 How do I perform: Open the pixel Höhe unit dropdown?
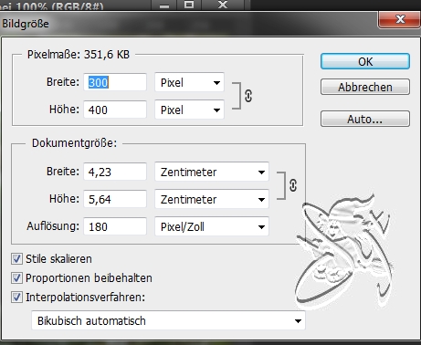[189, 110]
